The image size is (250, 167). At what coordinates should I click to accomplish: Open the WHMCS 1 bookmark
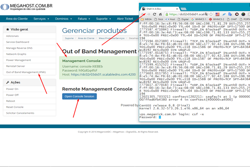coord(199,19)
